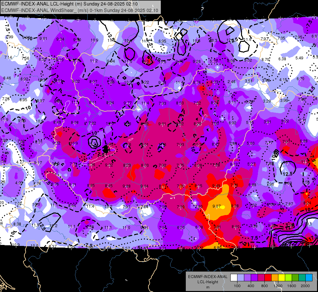Viewport: 318px width, 292px height.
Task: Click the 4.15 grid value
Action: (x=283, y=80)
